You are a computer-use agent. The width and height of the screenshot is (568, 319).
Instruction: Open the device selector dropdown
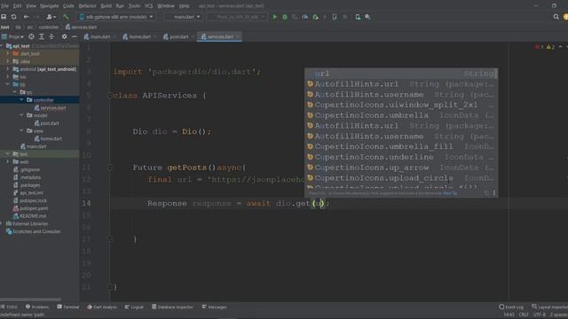pos(116,17)
